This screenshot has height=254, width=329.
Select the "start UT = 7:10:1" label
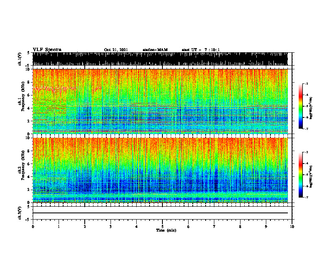pyautogui.click(x=201, y=50)
